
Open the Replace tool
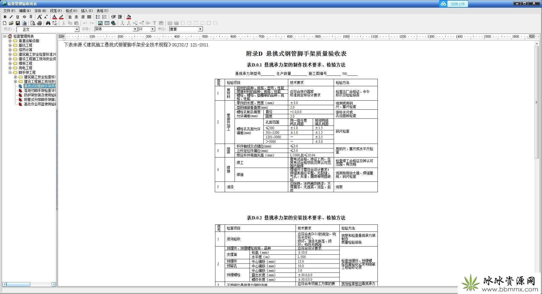click(x=55, y=23)
